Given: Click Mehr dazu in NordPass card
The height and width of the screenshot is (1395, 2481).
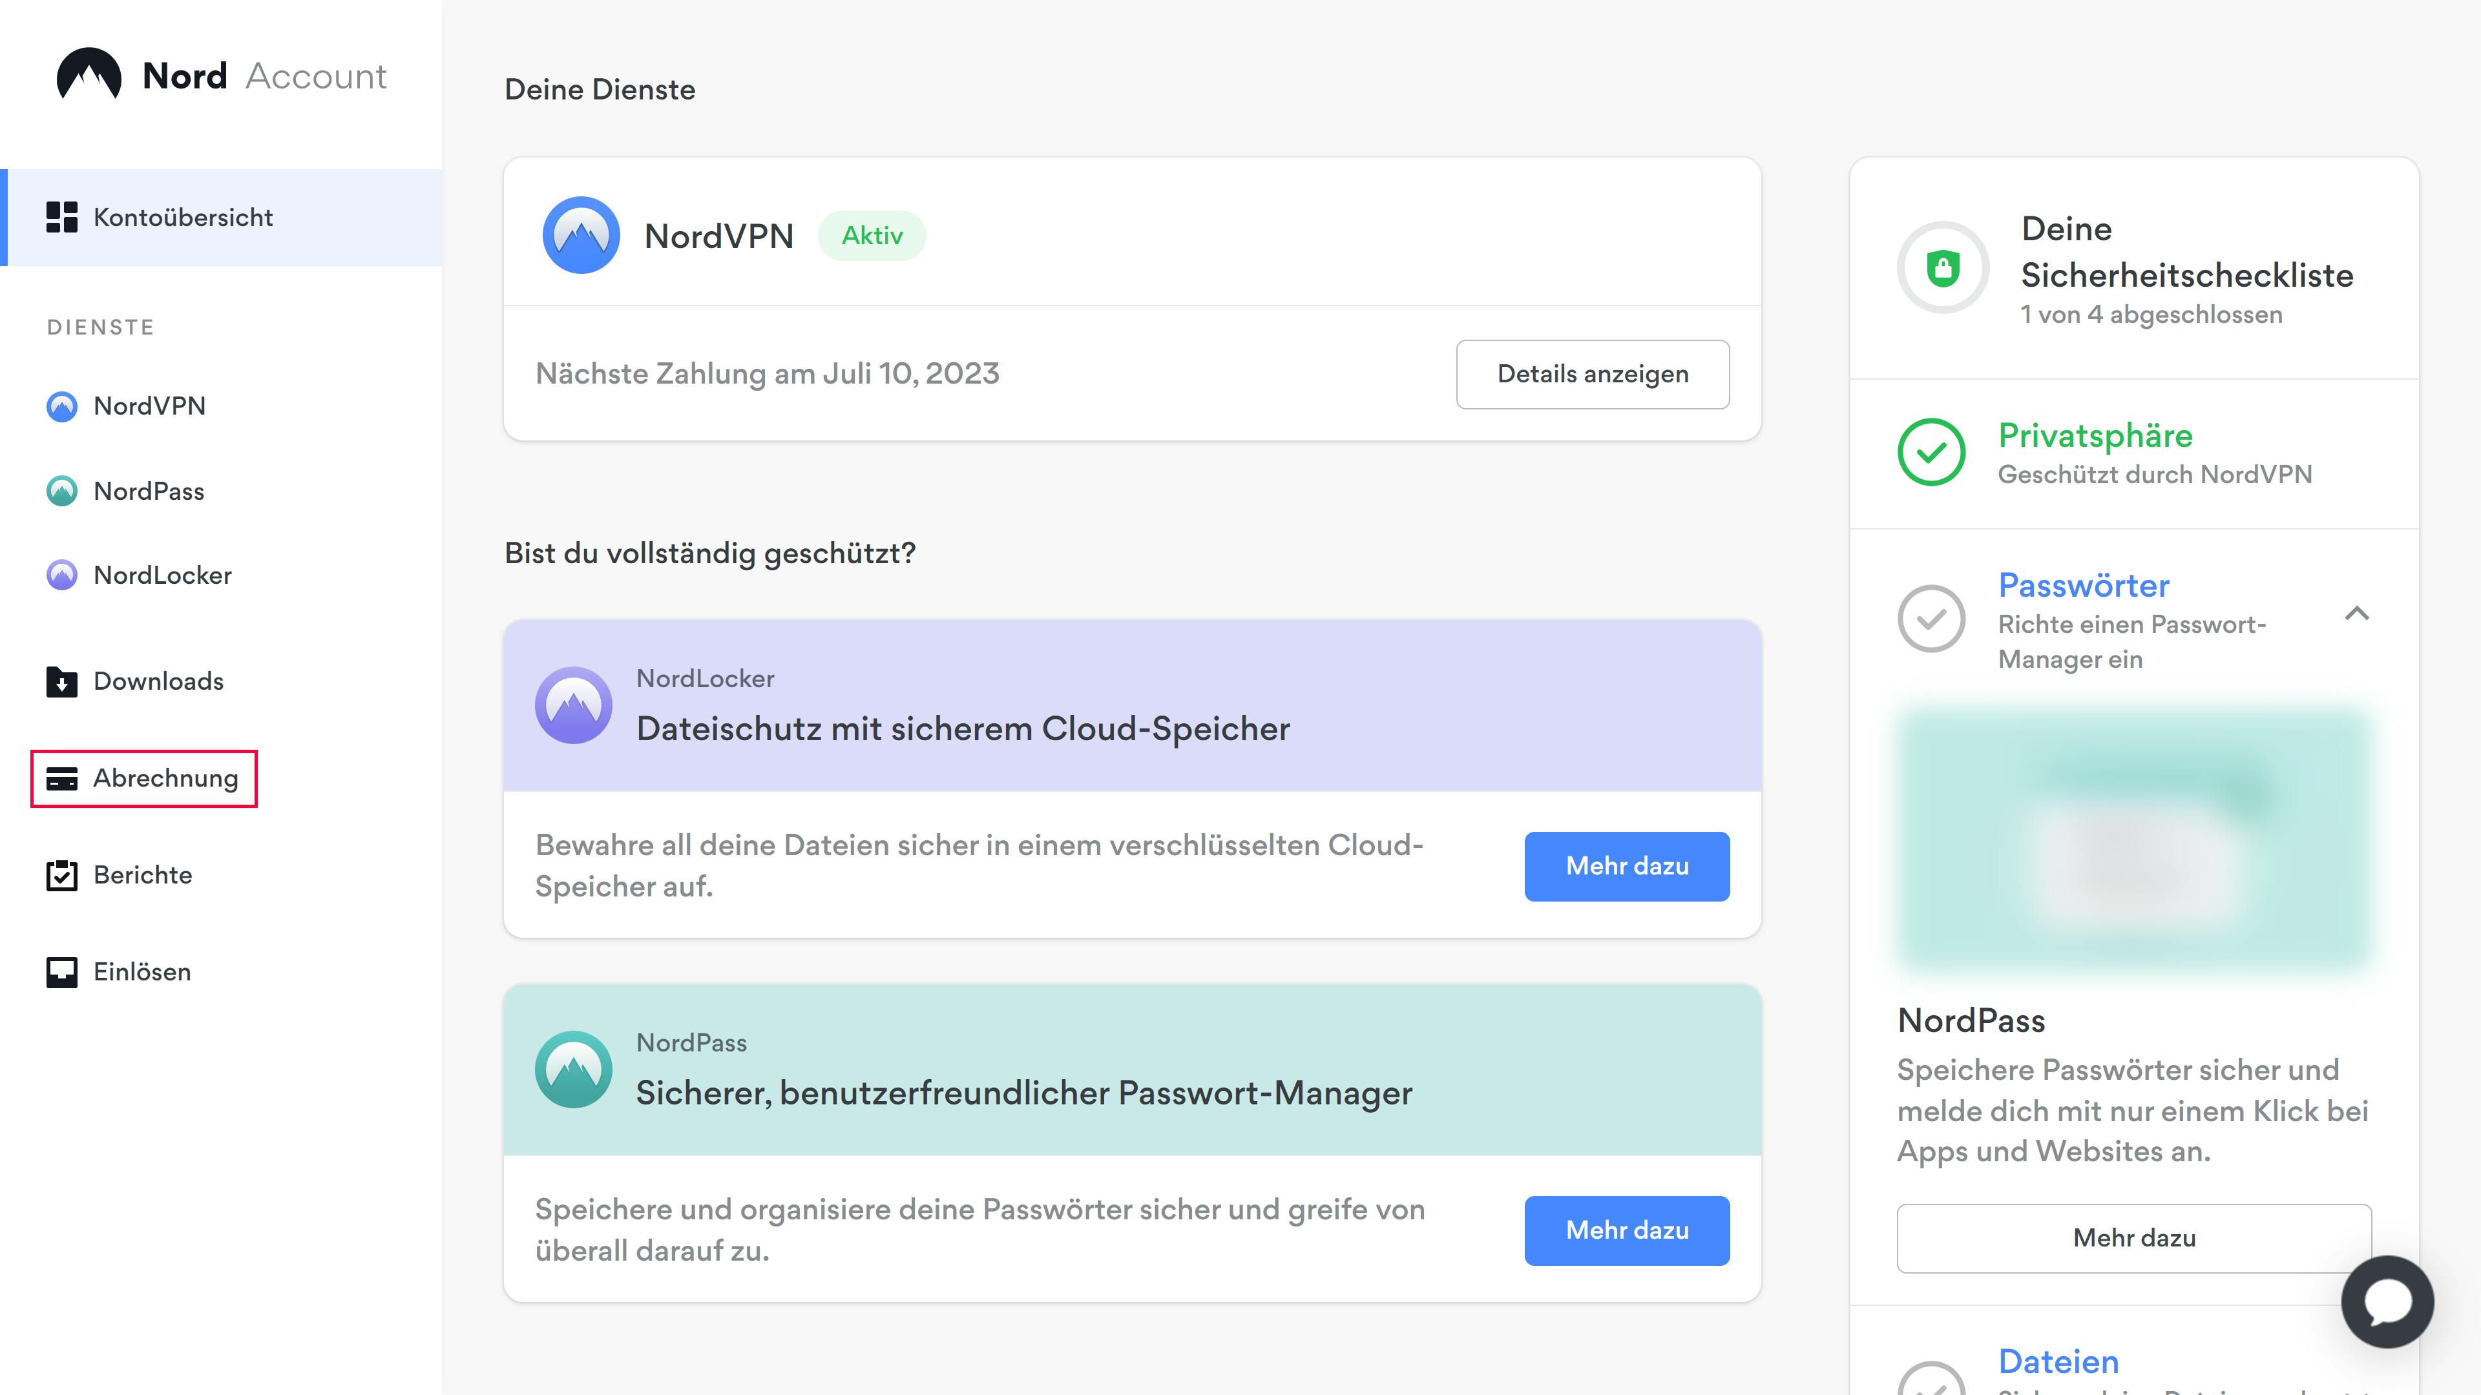Looking at the screenshot, I should tap(1627, 1230).
